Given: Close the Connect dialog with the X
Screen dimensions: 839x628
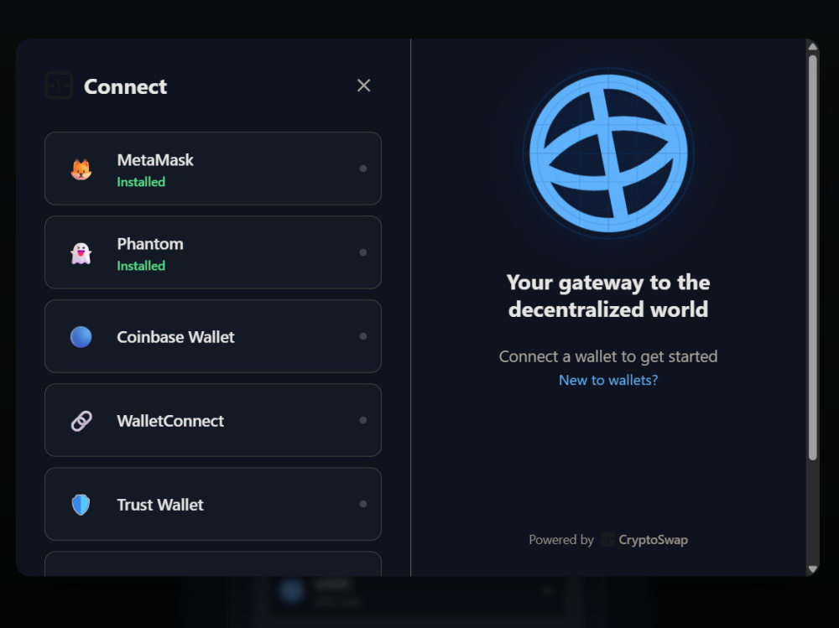Looking at the screenshot, I should (x=364, y=86).
